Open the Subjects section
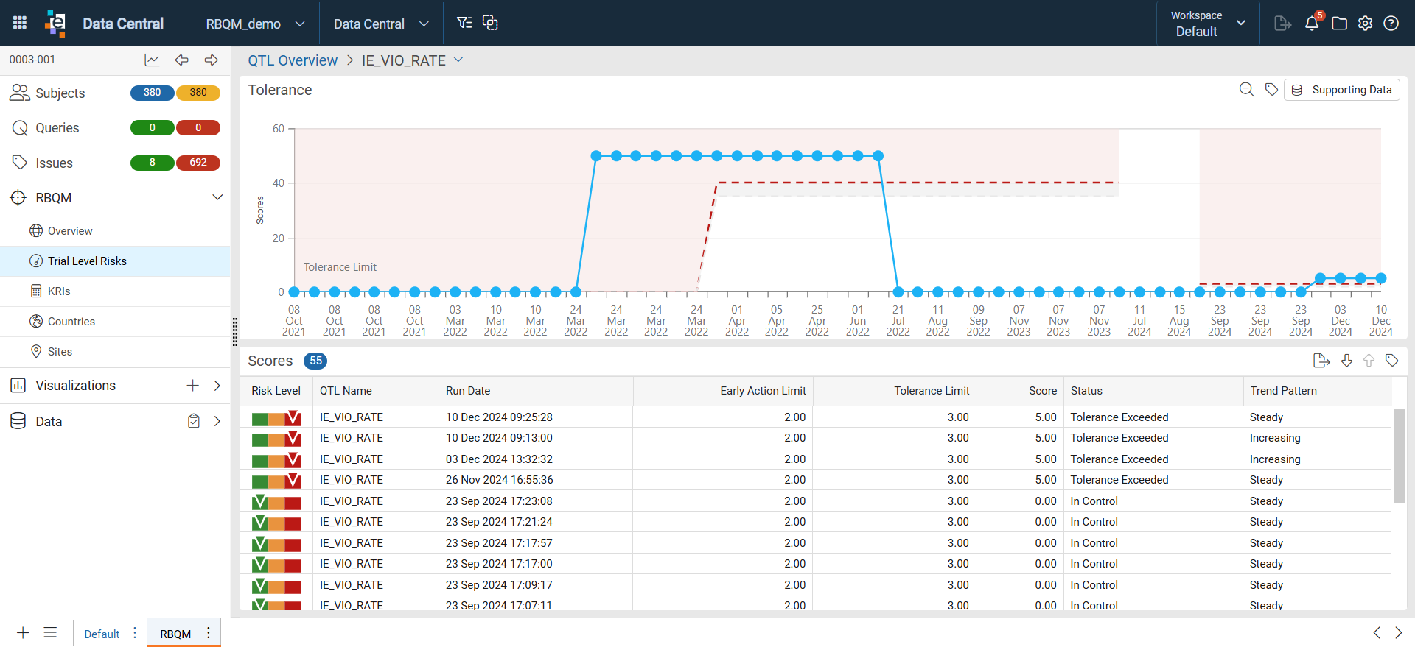Image resolution: width=1415 pixels, height=647 pixels. pyautogui.click(x=60, y=93)
